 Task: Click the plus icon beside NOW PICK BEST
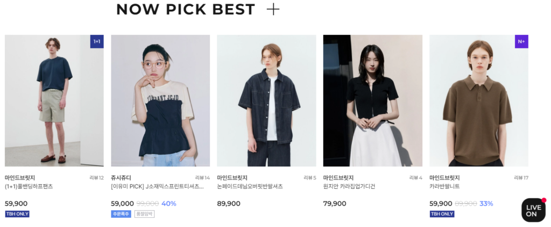[273, 10]
